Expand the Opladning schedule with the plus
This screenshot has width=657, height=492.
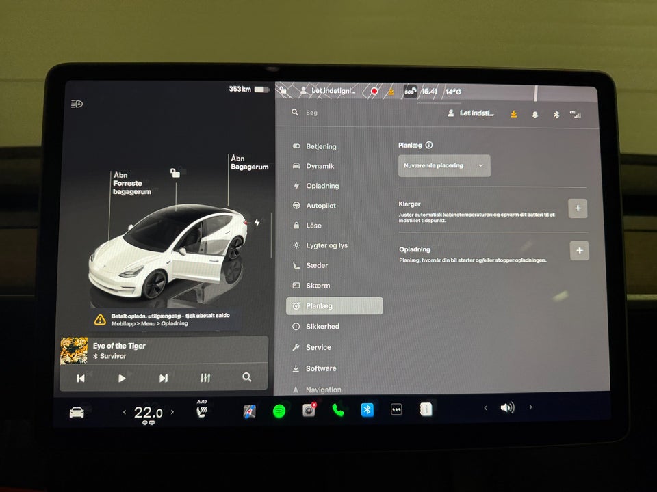[578, 250]
